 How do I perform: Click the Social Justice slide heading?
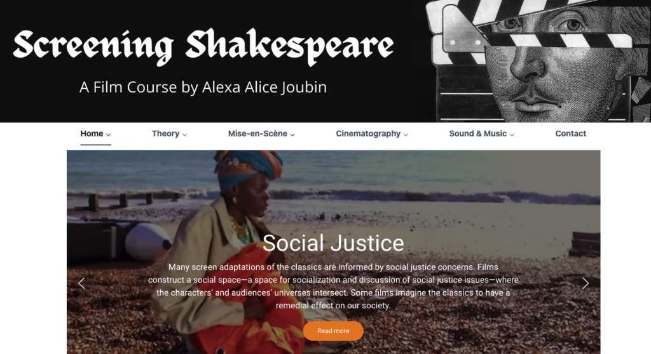point(333,243)
